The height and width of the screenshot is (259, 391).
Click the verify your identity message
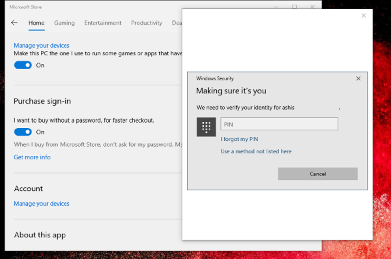pyautogui.click(x=246, y=107)
